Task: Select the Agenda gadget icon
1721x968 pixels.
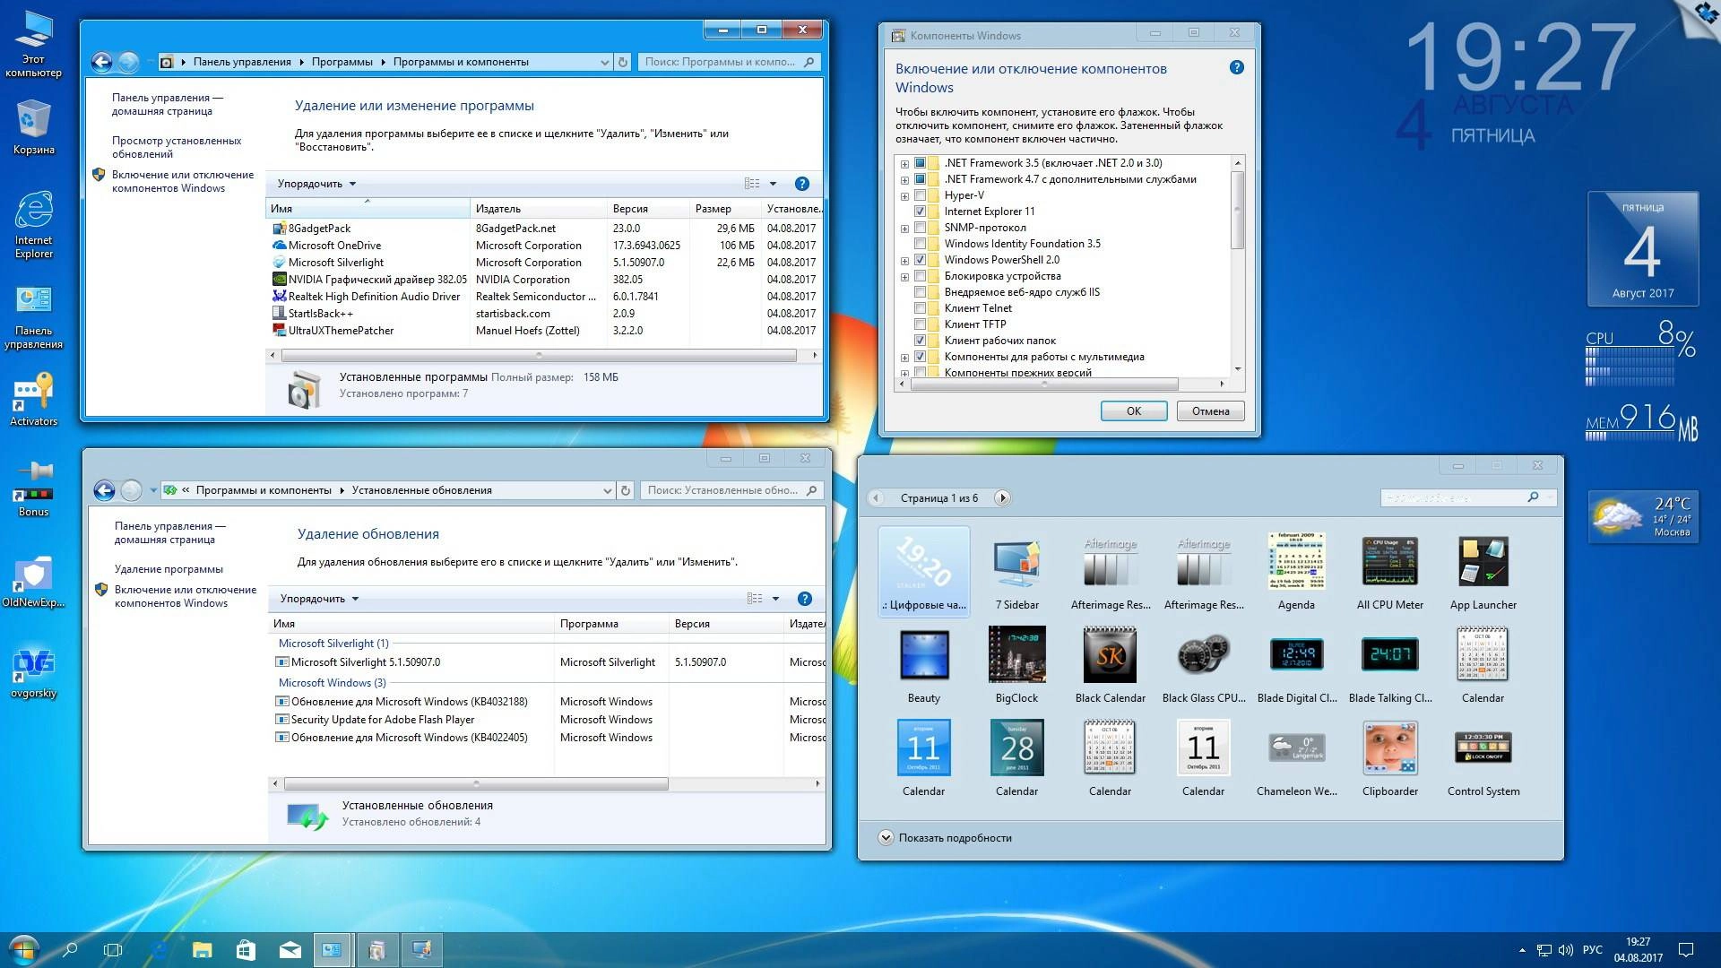Action: [x=1296, y=561]
